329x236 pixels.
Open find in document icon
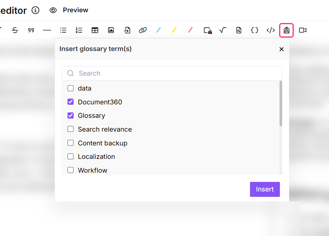239,30
